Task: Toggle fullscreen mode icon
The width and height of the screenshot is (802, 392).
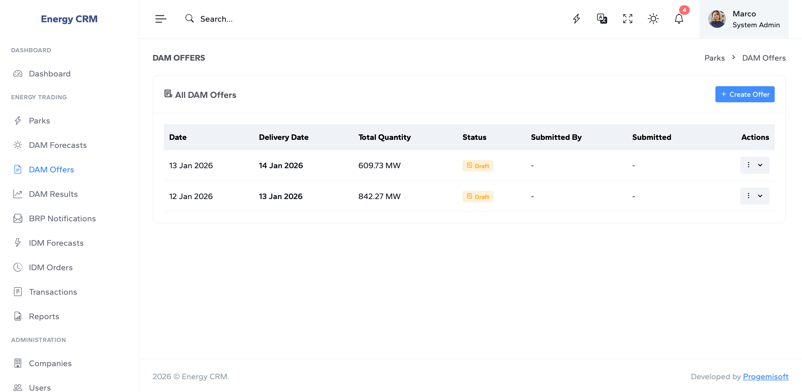Action: tap(627, 19)
